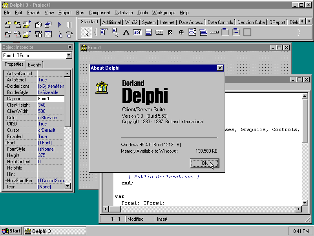Open the Events tab in Object Inspector
Screen dimensions: 314x236
click(x=34, y=65)
